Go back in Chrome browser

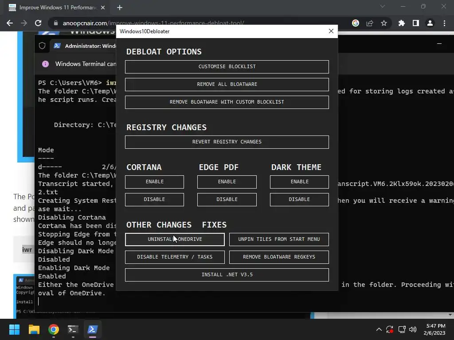coord(10,23)
